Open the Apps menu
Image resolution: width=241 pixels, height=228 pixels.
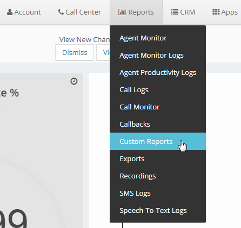(x=225, y=12)
